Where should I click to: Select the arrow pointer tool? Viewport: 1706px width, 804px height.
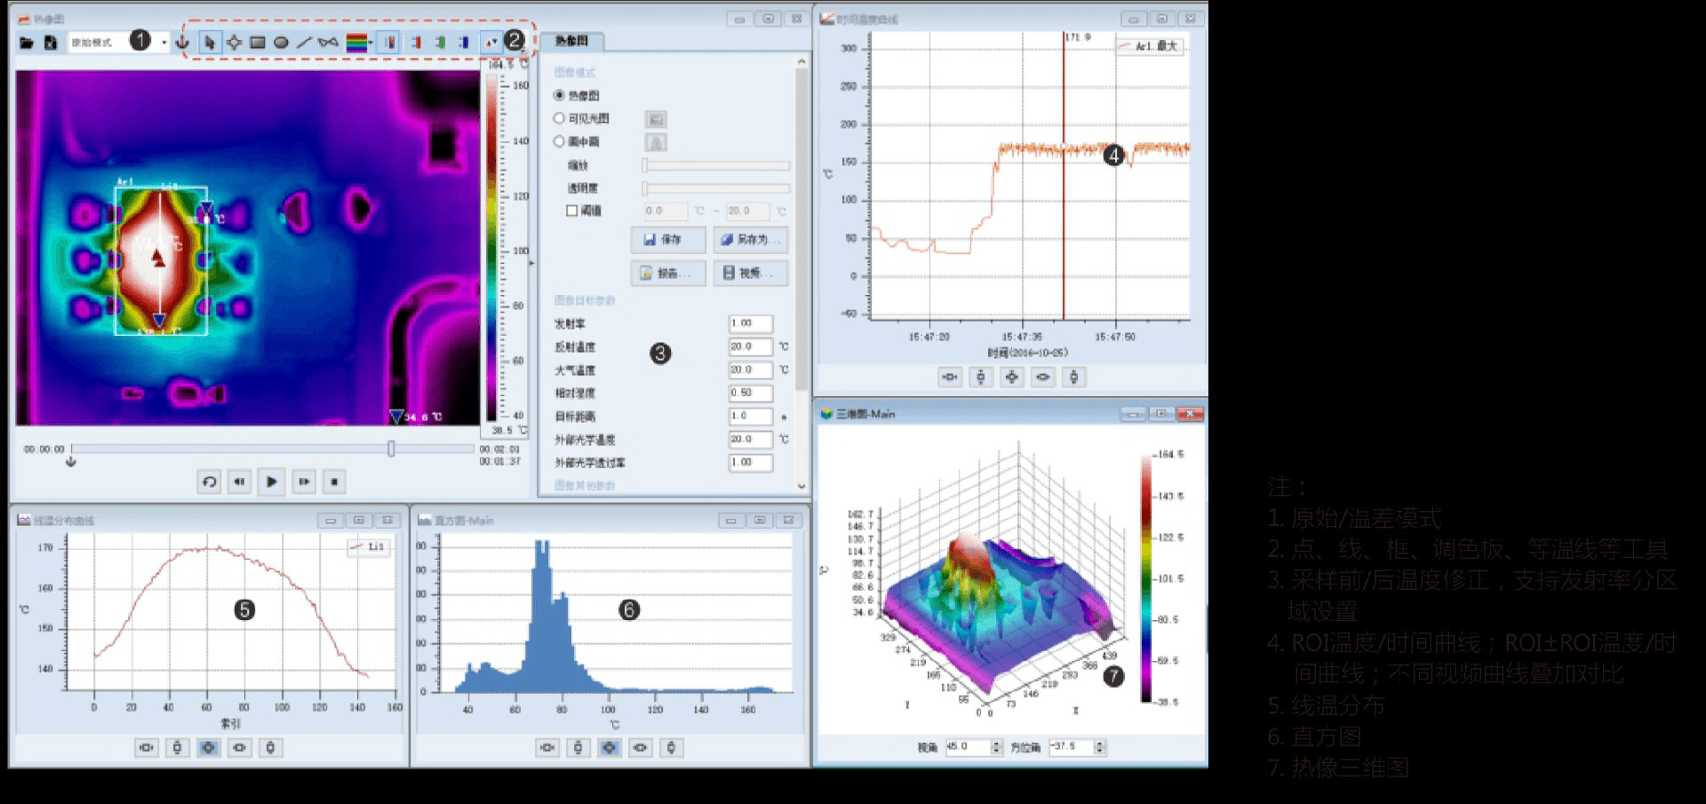(x=210, y=42)
